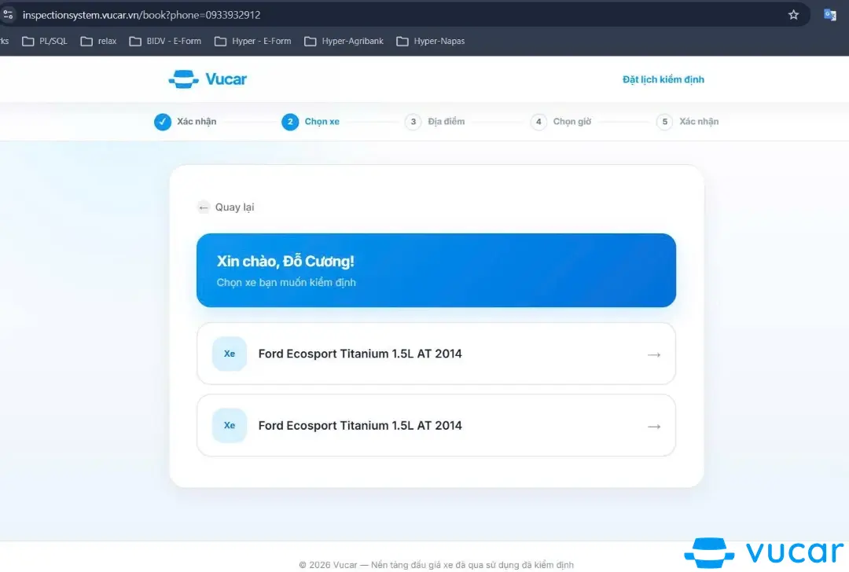The image size is (849, 572).
Task: Open the PL/SQL bookmarks folder
Action: 44,41
